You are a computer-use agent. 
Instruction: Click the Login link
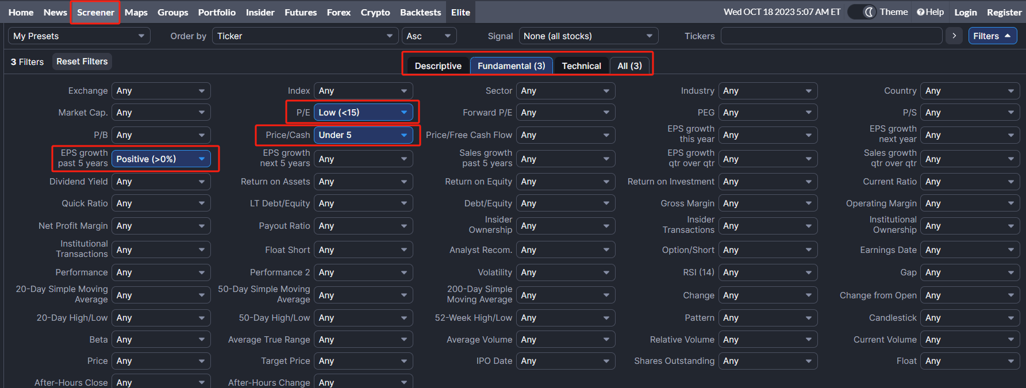[x=965, y=12]
